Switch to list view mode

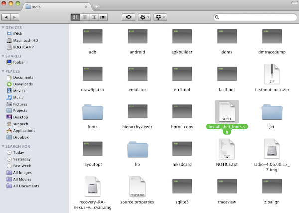[x=85, y=17]
